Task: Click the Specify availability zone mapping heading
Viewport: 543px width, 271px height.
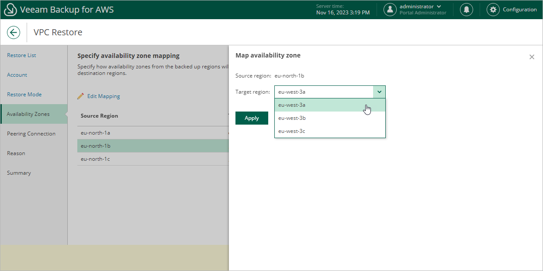Action: pos(128,56)
